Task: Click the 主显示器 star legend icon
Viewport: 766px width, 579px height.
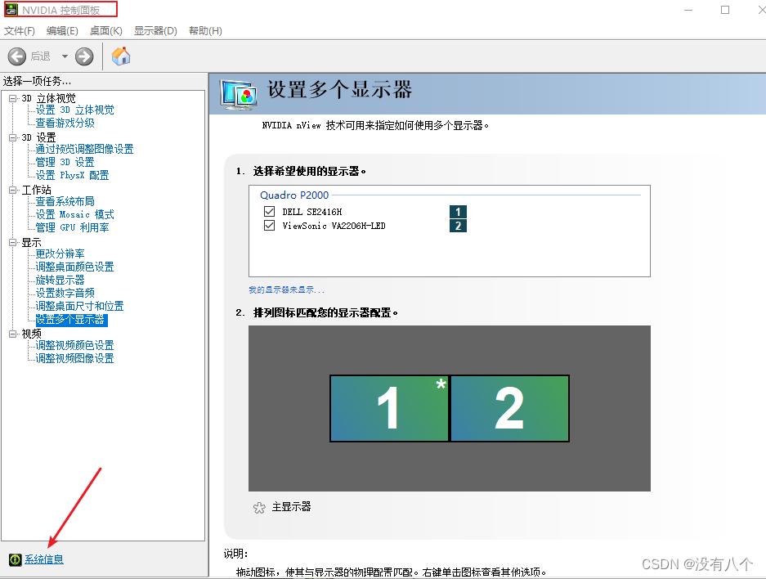Action: [259, 508]
